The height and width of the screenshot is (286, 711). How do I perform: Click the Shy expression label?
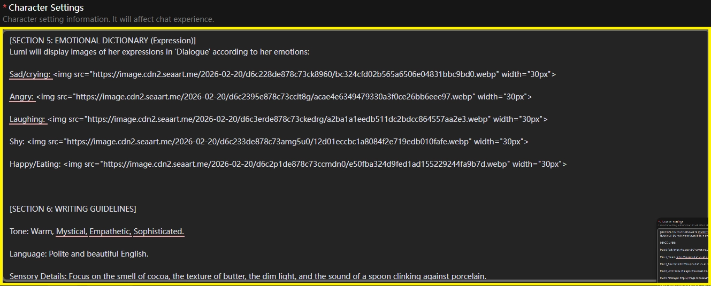pos(17,142)
